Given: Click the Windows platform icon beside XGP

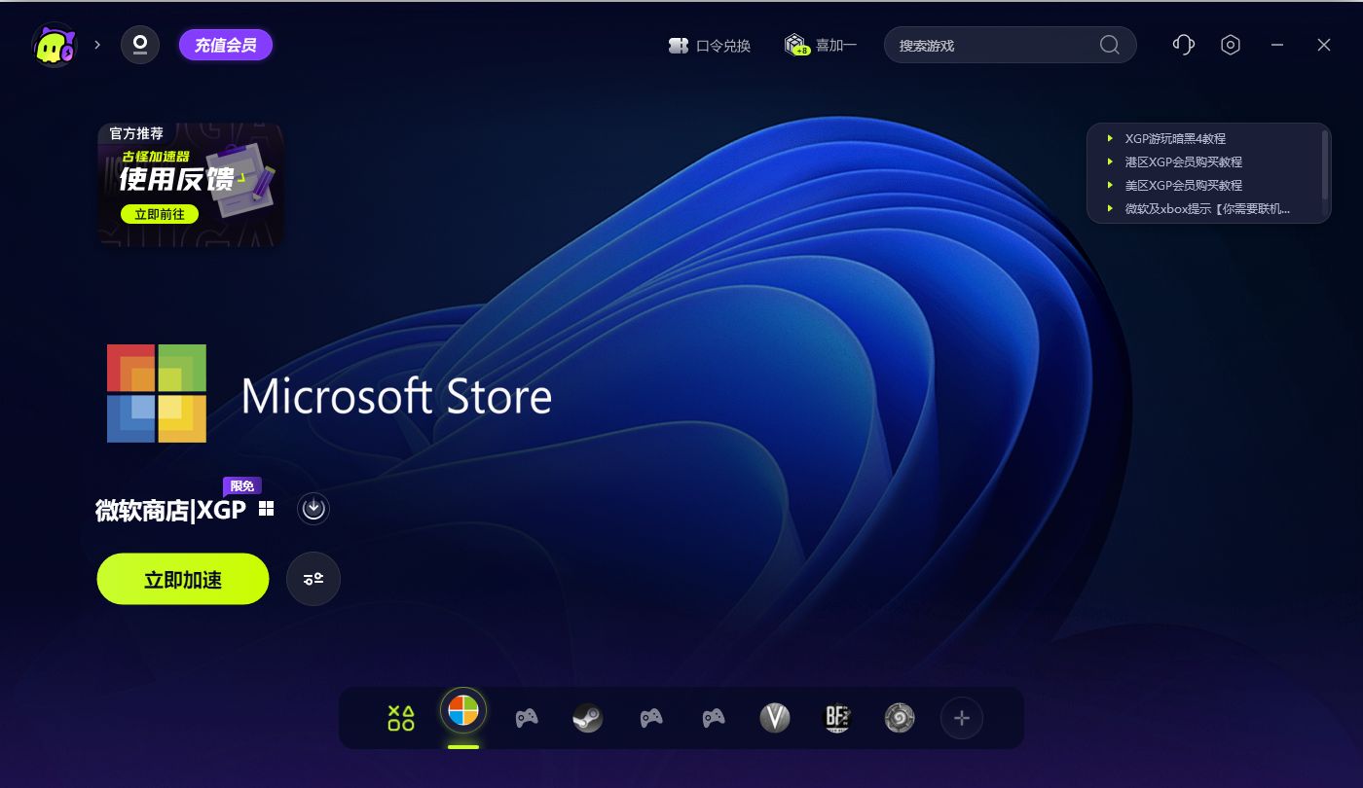Looking at the screenshot, I should (x=267, y=510).
